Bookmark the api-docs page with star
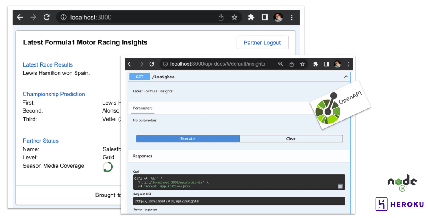This screenshot has height=218, width=428. coord(302,64)
